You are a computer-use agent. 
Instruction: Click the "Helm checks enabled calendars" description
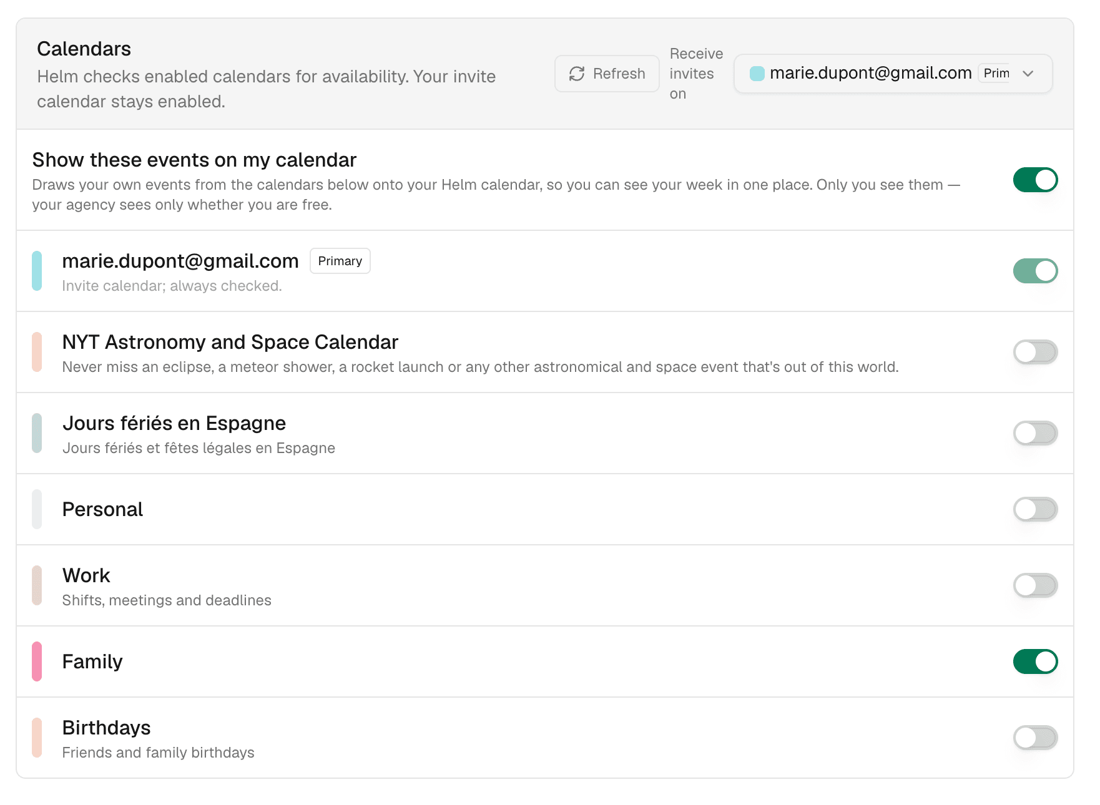267,89
